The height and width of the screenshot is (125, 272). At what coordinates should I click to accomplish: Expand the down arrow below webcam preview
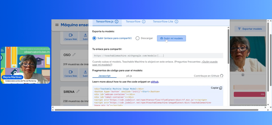[243, 75]
